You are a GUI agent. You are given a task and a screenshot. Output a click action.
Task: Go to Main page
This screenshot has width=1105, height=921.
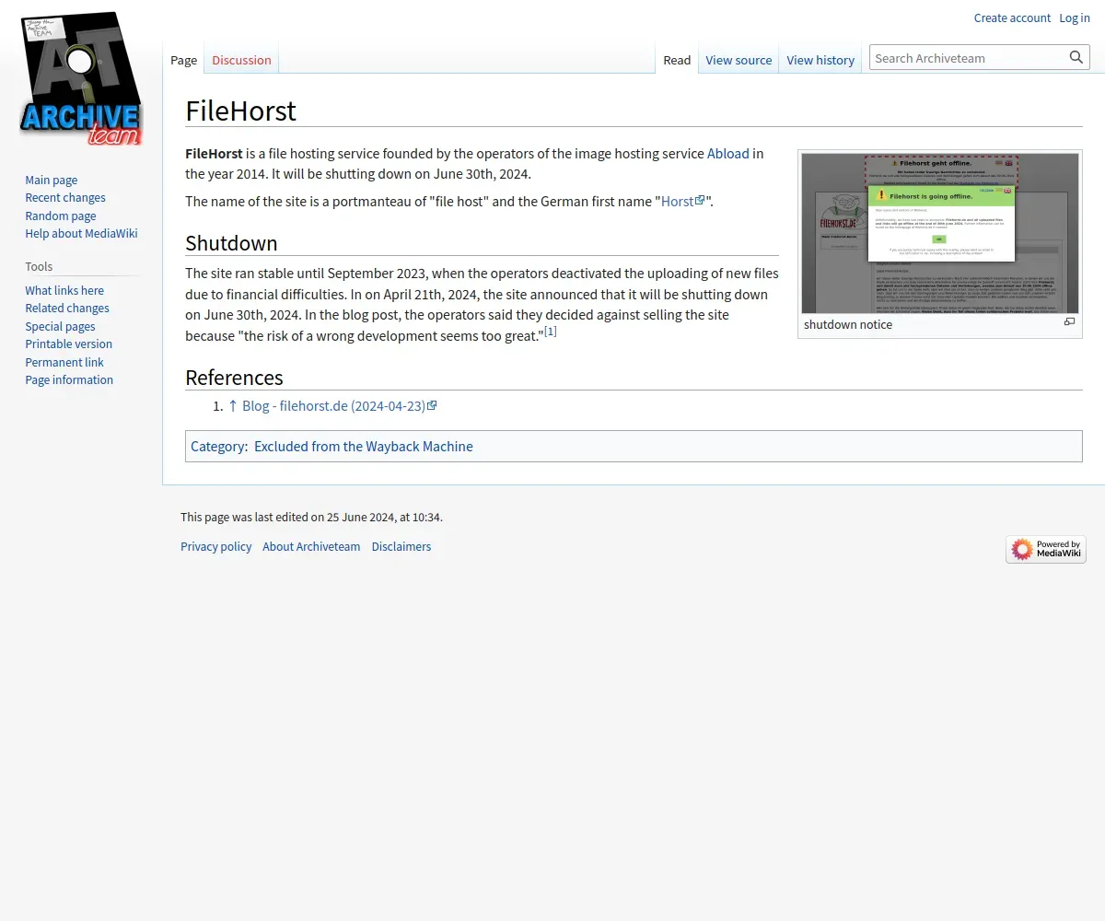coord(52,181)
